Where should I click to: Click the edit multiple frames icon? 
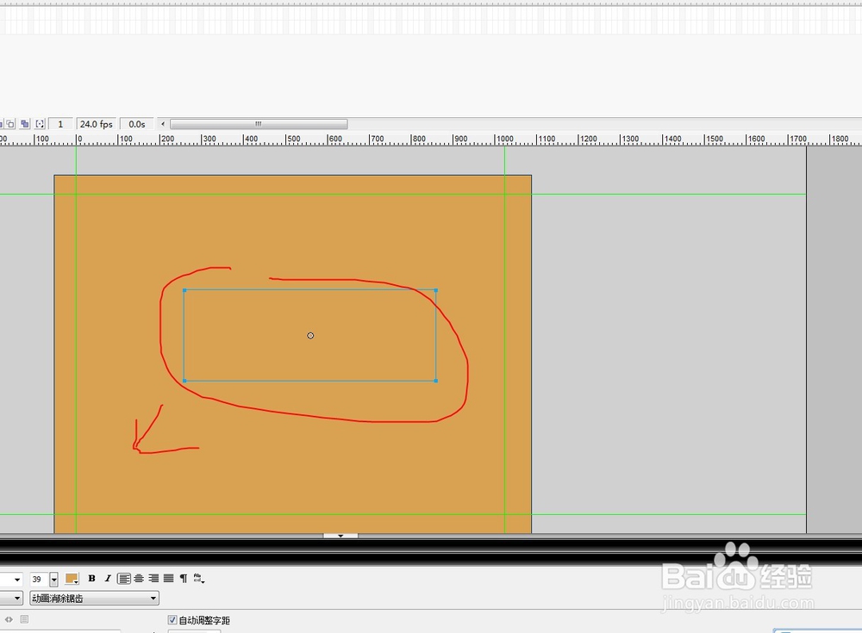click(25, 124)
